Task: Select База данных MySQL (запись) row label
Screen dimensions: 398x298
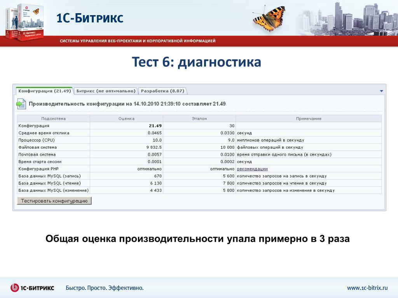Action: 49,176
